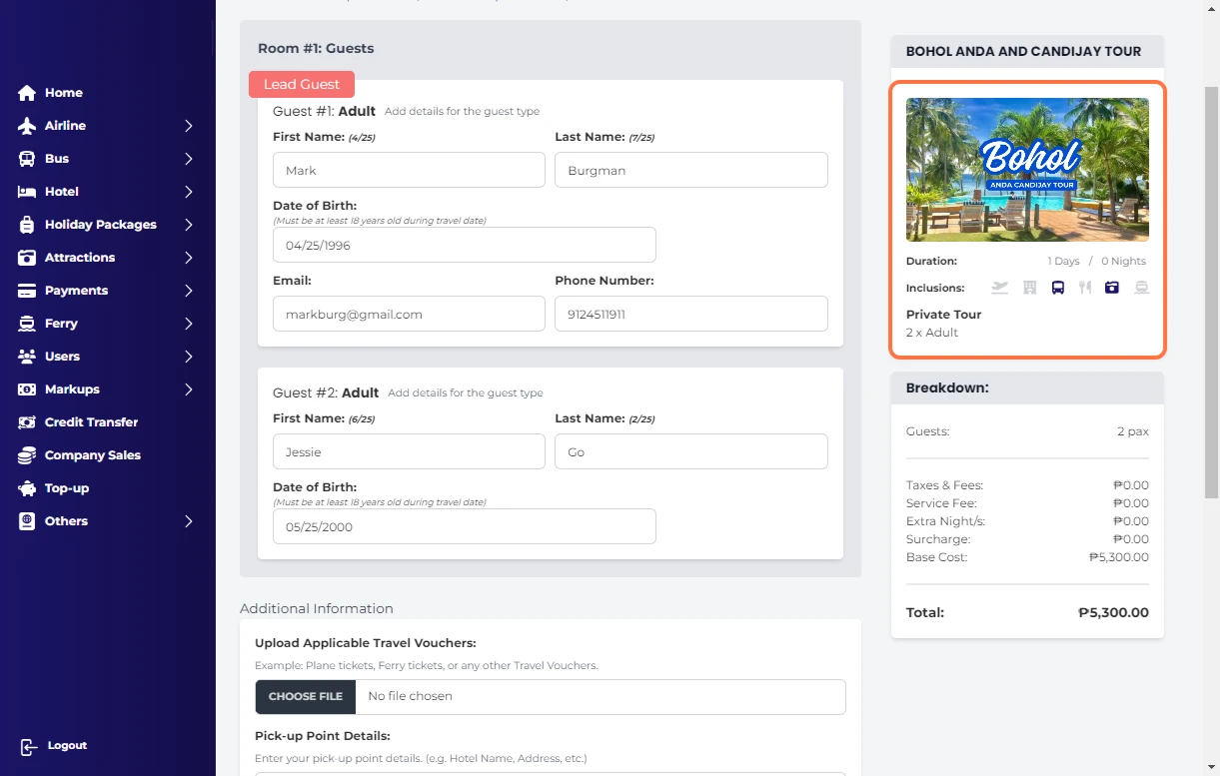Click the Company Sales coins icon
This screenshot has width=1220, height=776.
pos(27,455)
